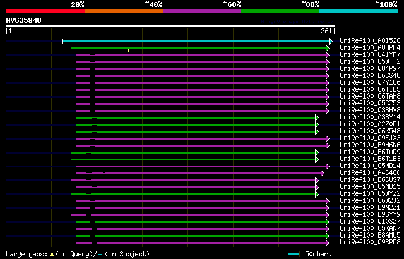Image resolution: width=404 pixels, height=259 pixels.
Task: Click the green arrowhead in the Q6K548 row
Action: (317, 131)
